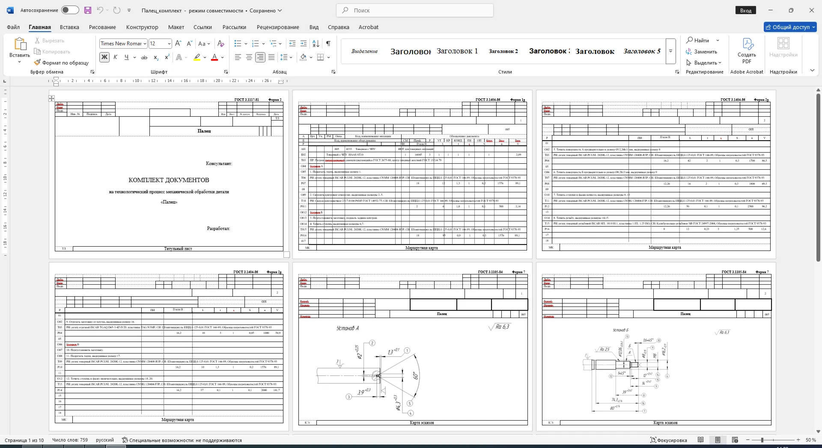This screenshot has width=822, height=448.
Task: Click the Sort icon in Абзац group
Action: 316,44
